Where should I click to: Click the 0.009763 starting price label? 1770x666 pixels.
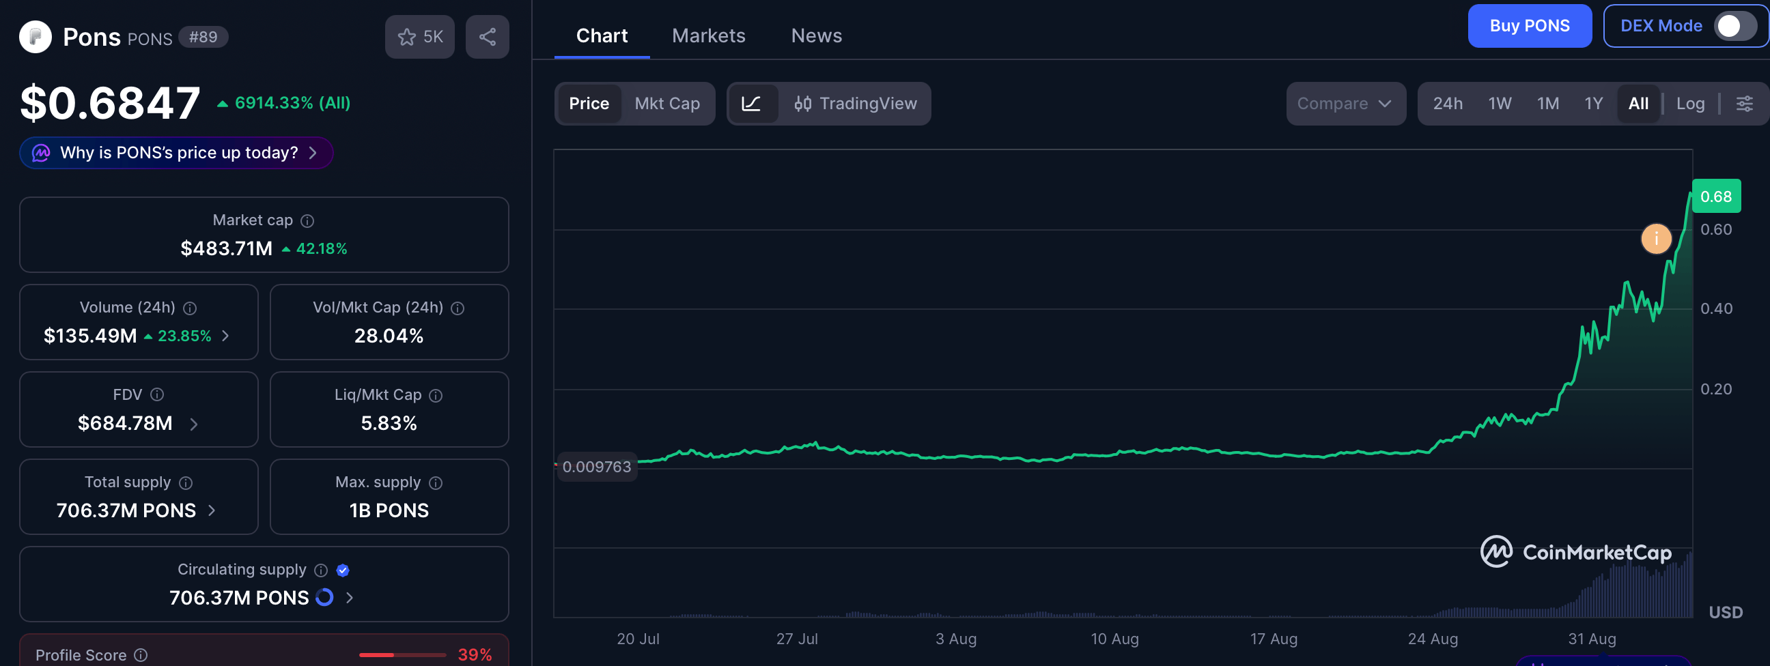click(596, 467)
